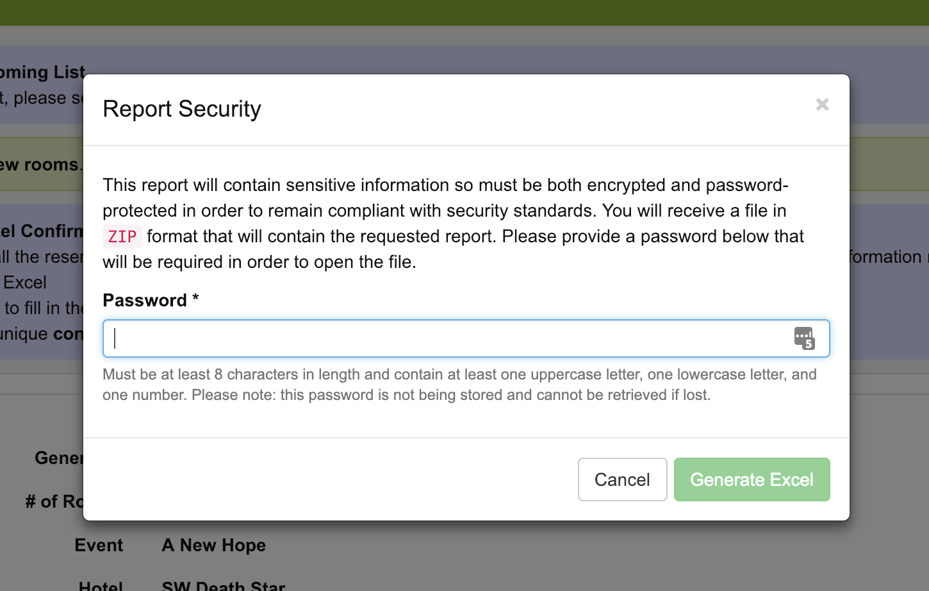Click the green new rooms banner
929x591 pixels.
[41, 164]
